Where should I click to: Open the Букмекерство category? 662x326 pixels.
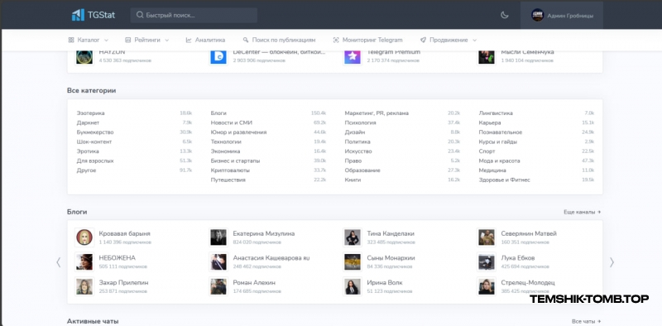point(95,132)
